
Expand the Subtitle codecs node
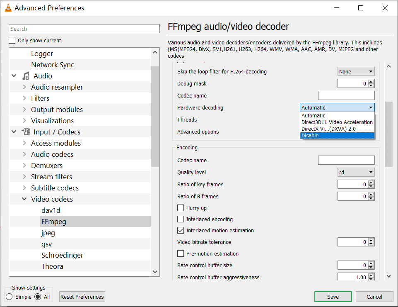(24, 188)
